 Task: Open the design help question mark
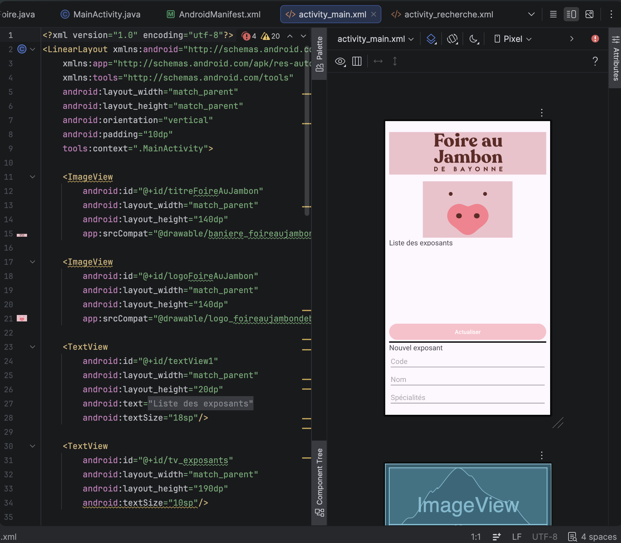595,61
